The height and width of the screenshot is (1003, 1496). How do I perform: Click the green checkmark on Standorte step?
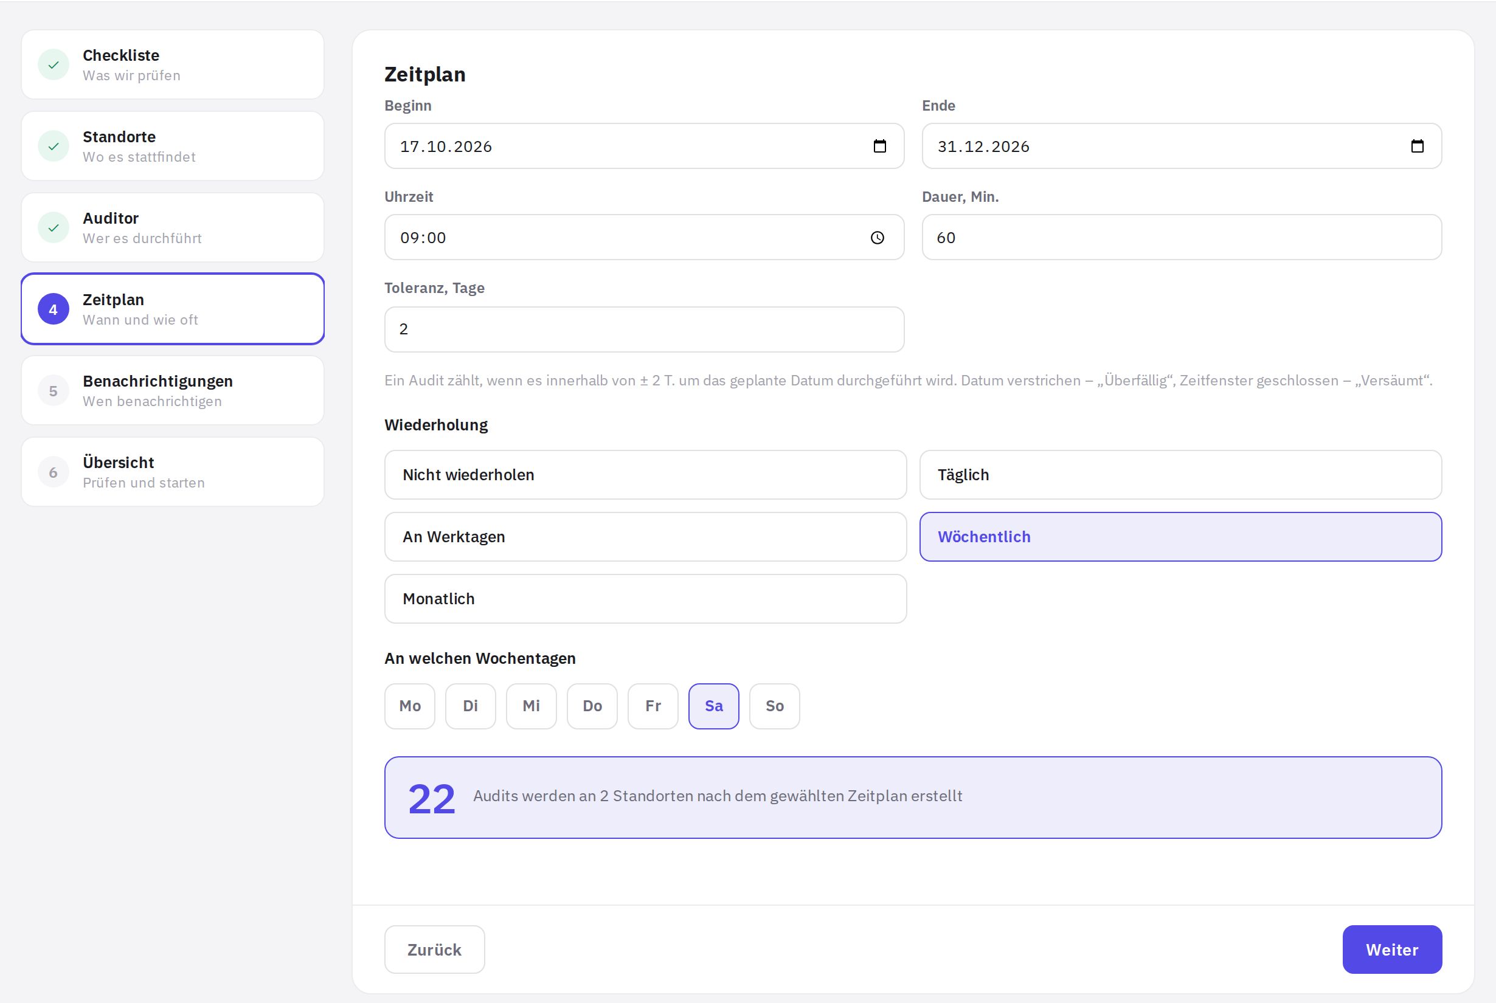coord(54,146)
